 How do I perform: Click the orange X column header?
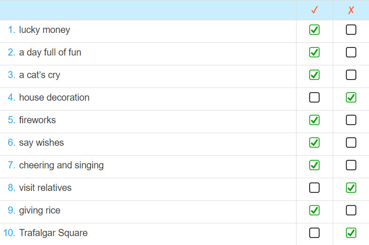(351, 10)
